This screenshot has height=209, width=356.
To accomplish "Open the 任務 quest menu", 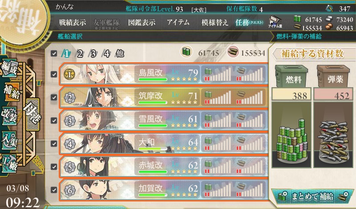I will click(249, 23).
